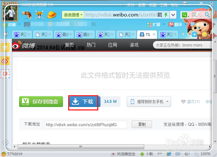Click the blue plus restore-tab icon near Chopper
This screenshot has height=157, width=217.
tap(194, 34)
